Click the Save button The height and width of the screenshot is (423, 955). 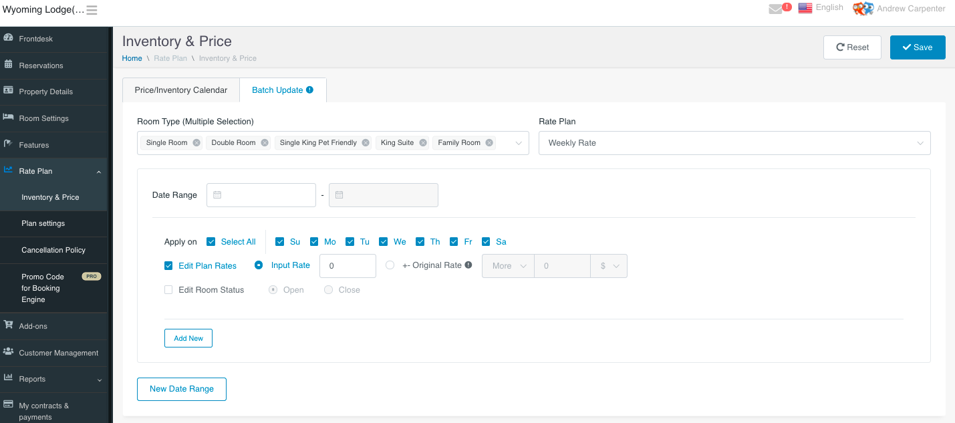(917, 47)
